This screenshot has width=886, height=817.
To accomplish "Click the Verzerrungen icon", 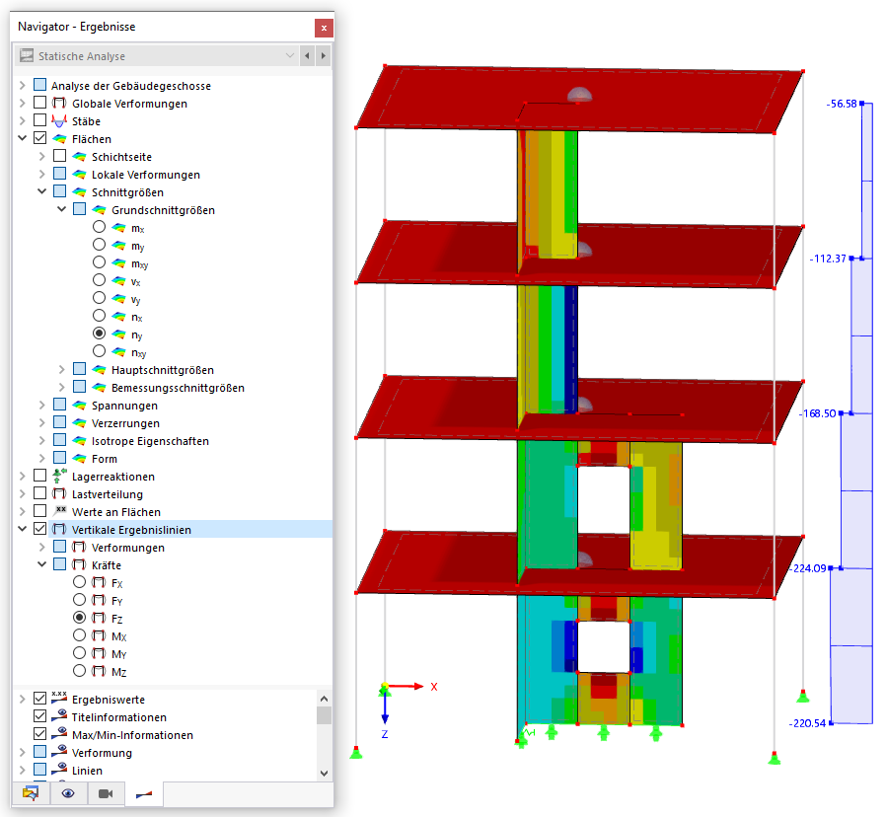I will [79, 423].
